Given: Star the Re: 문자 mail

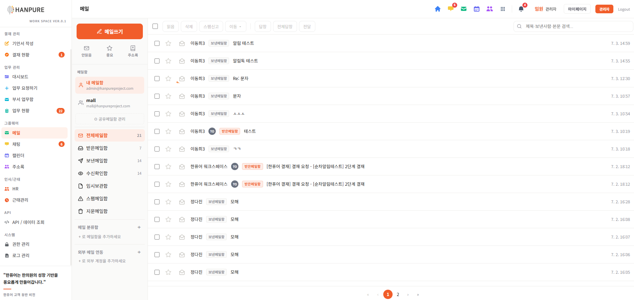Looking at the screenshot, I should tap(168, 78).
